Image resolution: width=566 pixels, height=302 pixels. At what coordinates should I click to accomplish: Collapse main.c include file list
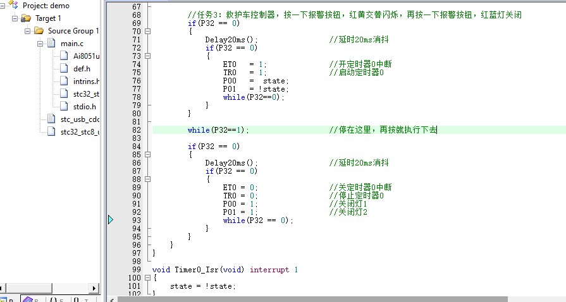pos(40,44)
